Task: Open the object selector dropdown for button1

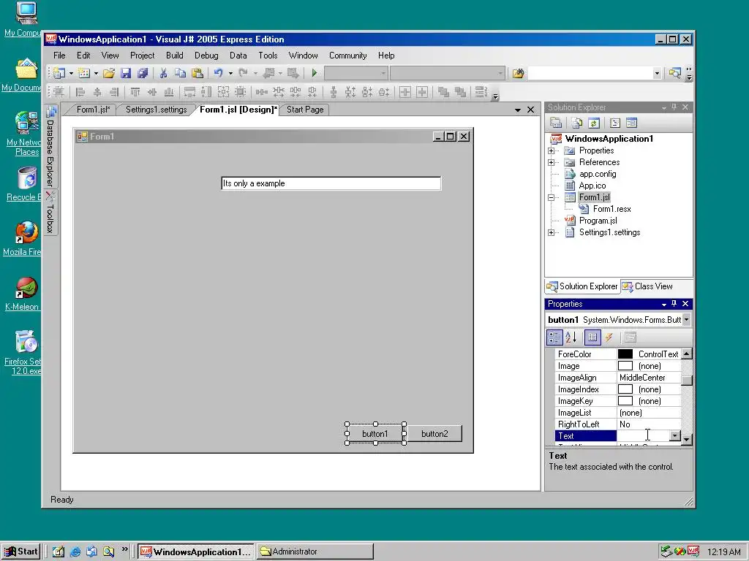Action: pos(686,320)
